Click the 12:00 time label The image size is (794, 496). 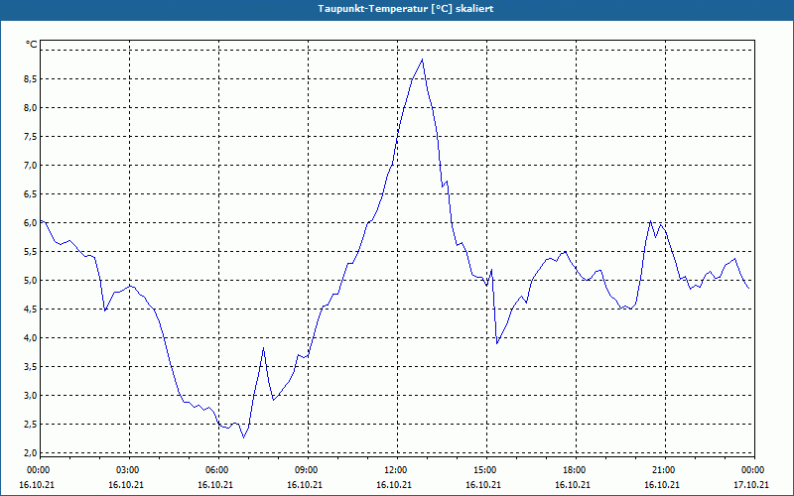click(x=397, y=470)
